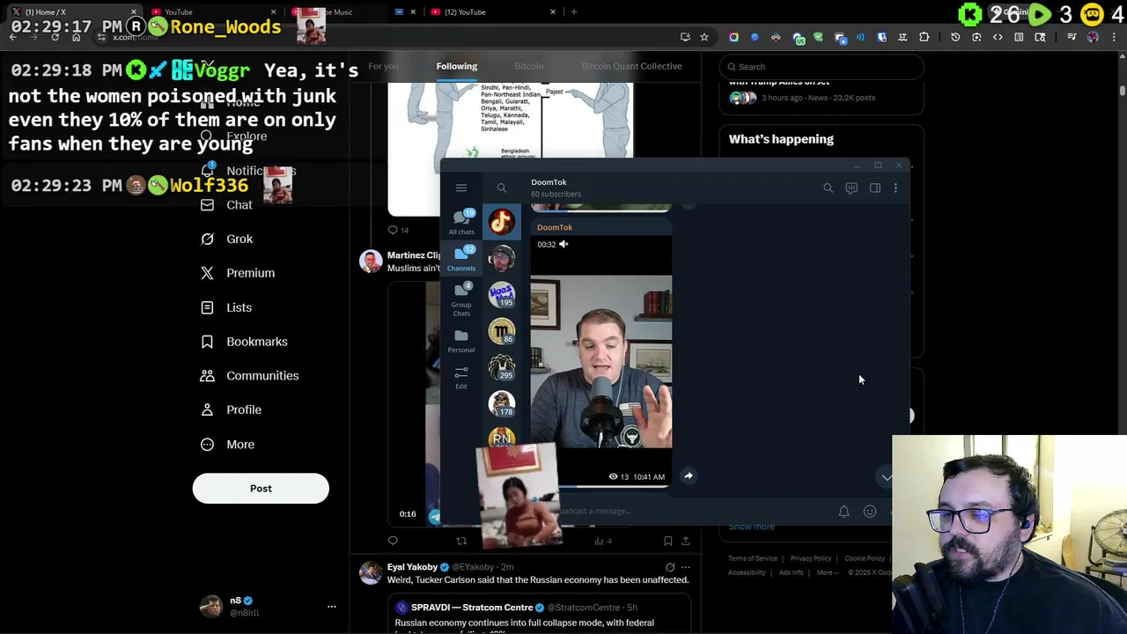This screenshot has width=1127, height=634.
Task: Click Edit folders in the Telegram sidebar
Action: click(x=461, y=378)
